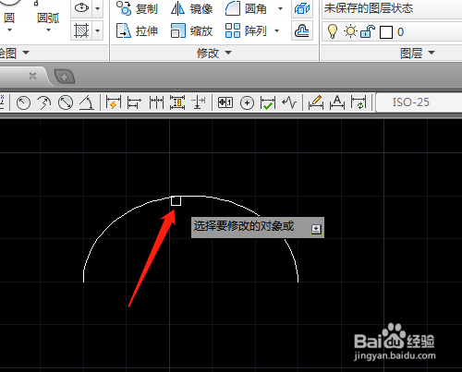
Task: Click the Angular dimension icon
Action: [x=87, y=102]
